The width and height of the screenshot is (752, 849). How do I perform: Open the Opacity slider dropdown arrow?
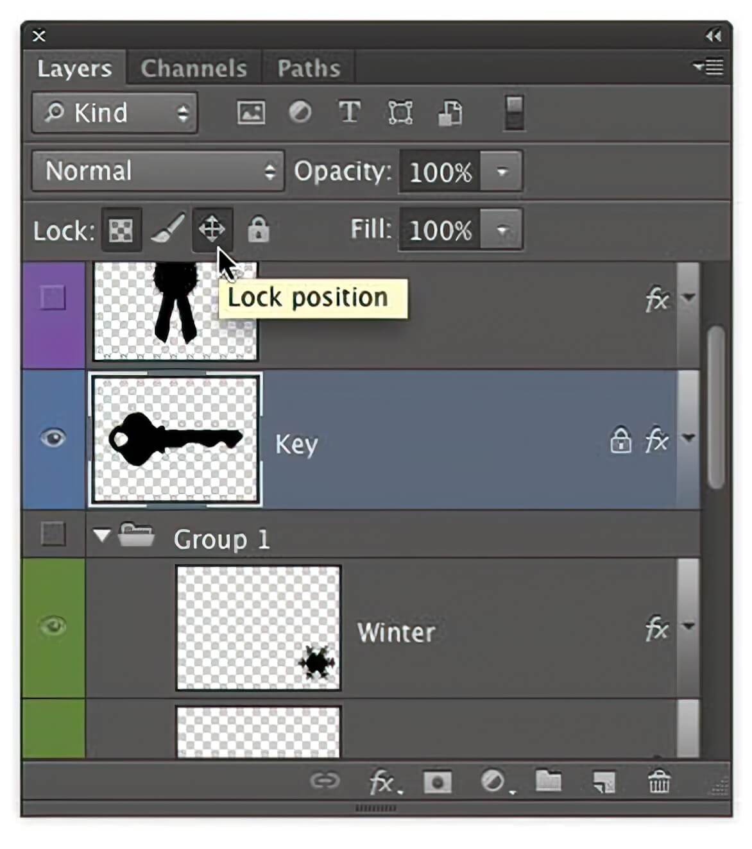pos(502,172)
